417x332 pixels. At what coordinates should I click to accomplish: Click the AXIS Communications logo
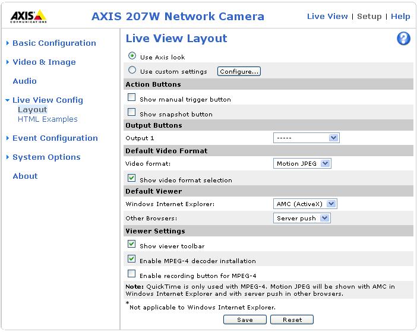(29, 17)
